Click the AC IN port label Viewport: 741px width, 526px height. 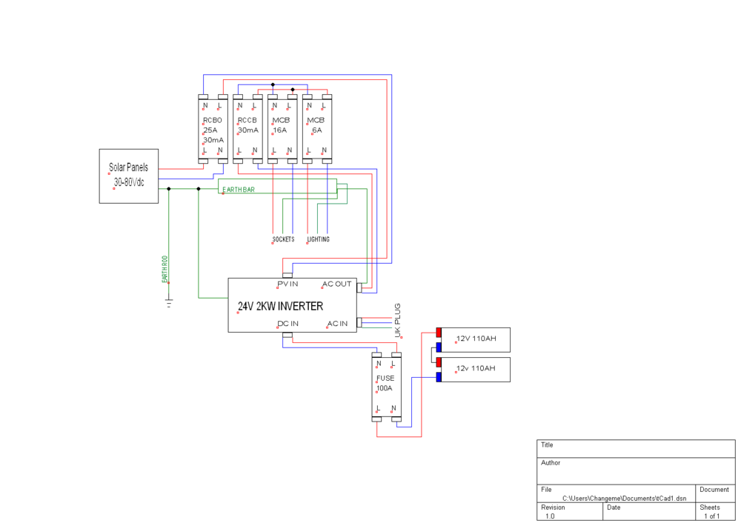point(337,324)
